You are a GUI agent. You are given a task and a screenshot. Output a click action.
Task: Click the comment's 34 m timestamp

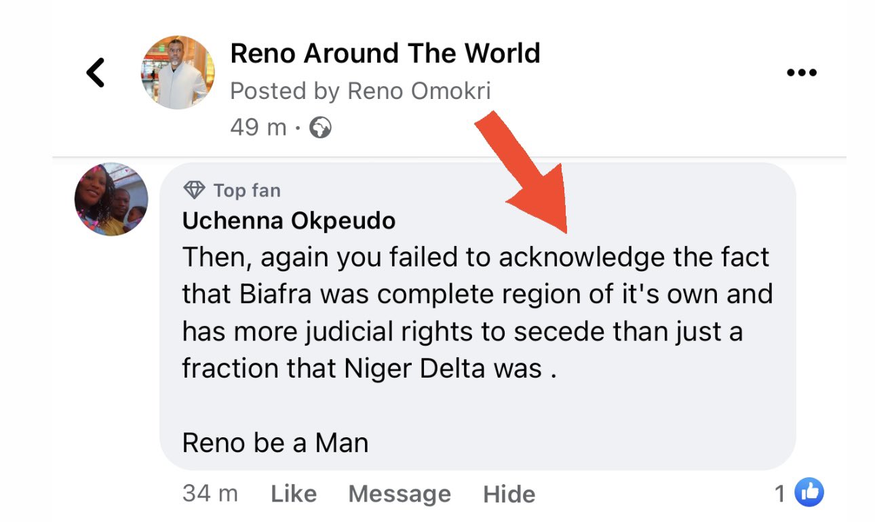pyautogui.click(x=210, y=493)
